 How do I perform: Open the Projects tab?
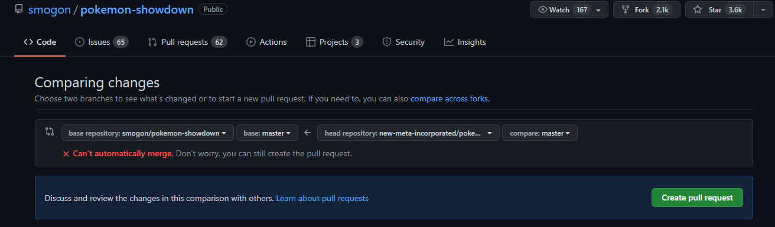click(x=334, y=42)
